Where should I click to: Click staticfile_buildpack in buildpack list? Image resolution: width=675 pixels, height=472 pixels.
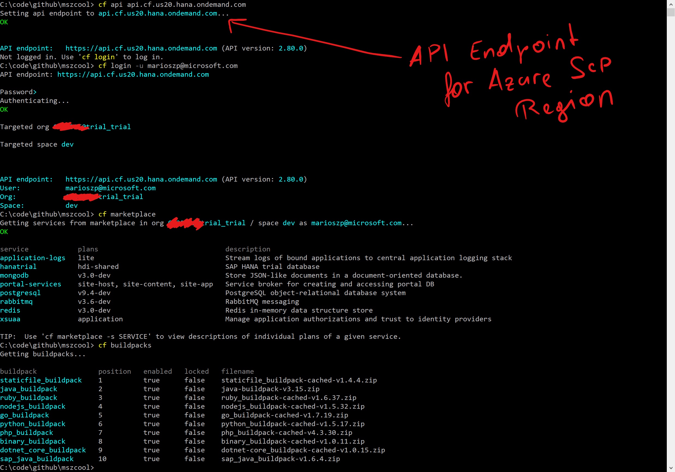click(x=41, y=380)
